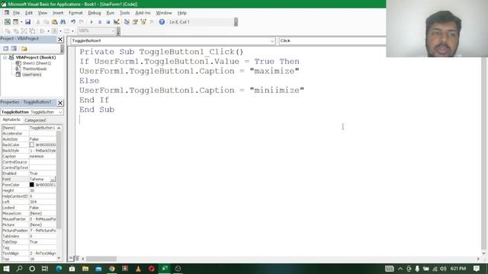
Task: Click the taskbar Search magnifier icon
Action: pos(19,269)
